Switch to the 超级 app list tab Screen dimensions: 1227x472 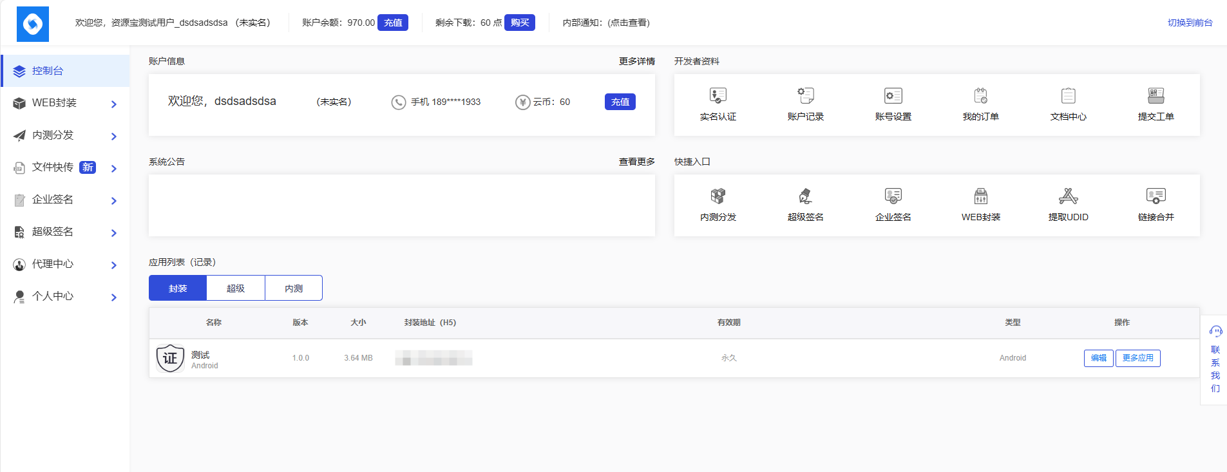pyautogui.click(x=236, y=288)
